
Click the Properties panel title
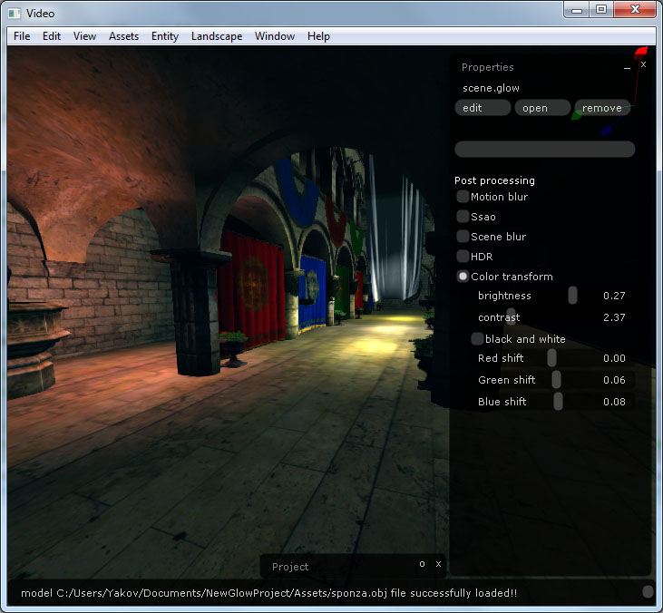488,67
